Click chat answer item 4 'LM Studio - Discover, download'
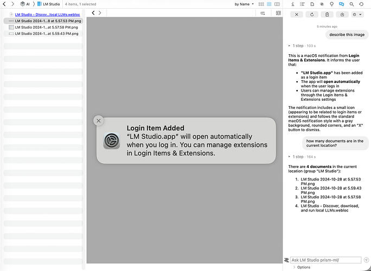The height and width of the screenshot is (271, 371). point(330,208)
